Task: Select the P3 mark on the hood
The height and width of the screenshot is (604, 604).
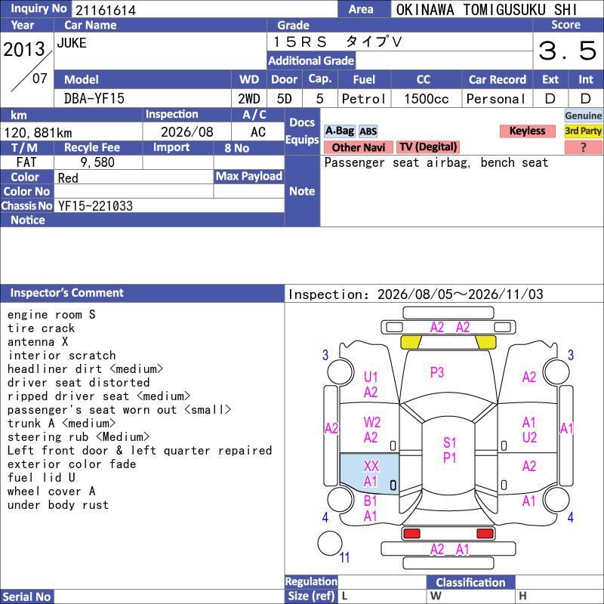Action: (437, 372)
